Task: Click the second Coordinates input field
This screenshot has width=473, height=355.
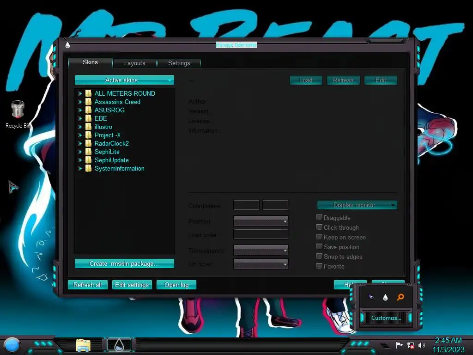Action: [275, 205]
